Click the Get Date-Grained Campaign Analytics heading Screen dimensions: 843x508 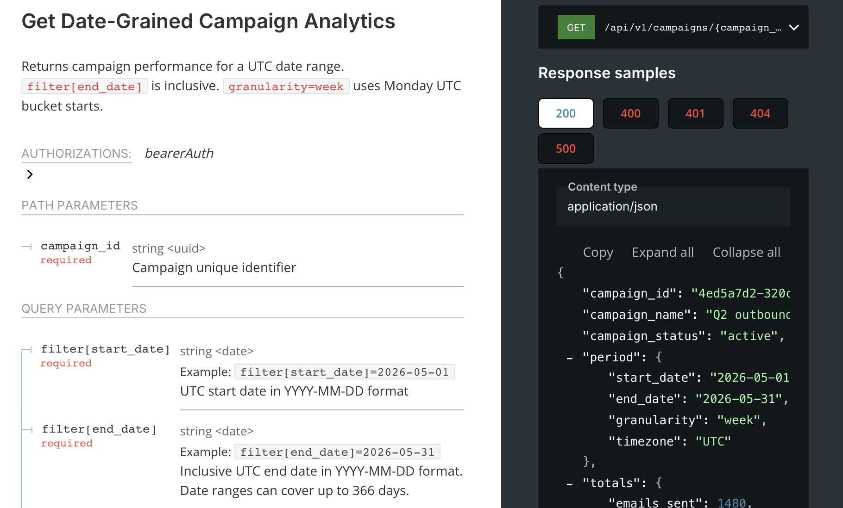point(208,21)
